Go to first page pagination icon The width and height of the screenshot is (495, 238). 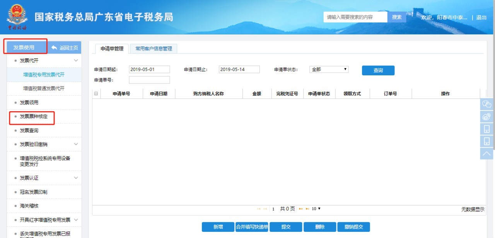[x=259, y=209]
